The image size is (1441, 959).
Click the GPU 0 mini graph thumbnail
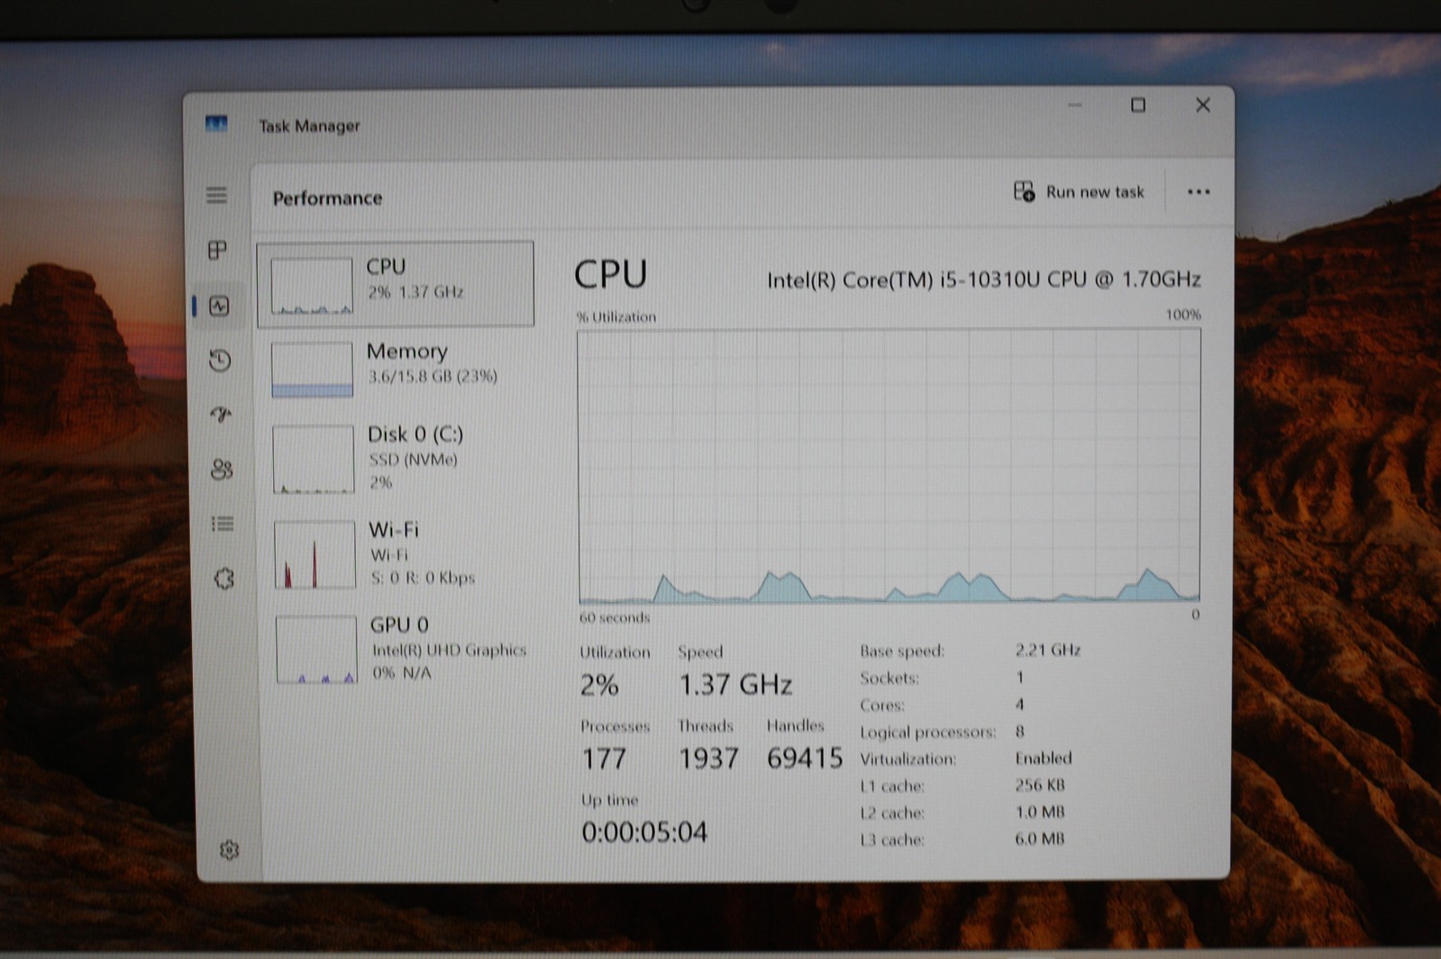tap(316, 650)
